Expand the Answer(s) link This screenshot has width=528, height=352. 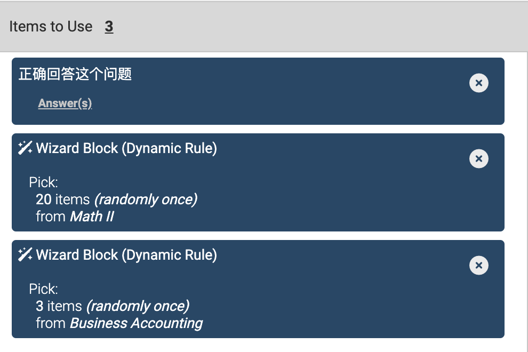pyautogui.click(x=65, y=103)
